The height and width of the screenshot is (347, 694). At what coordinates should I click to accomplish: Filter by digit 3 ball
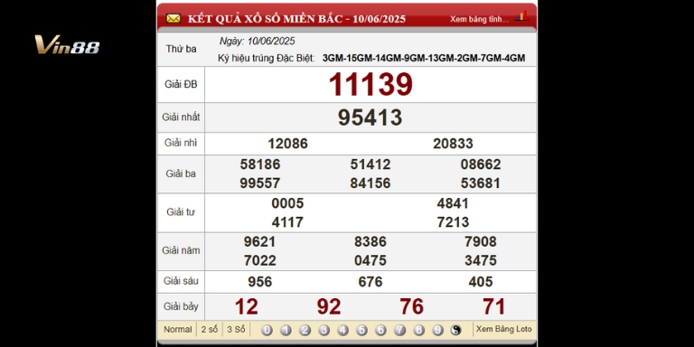click(324, 330)
